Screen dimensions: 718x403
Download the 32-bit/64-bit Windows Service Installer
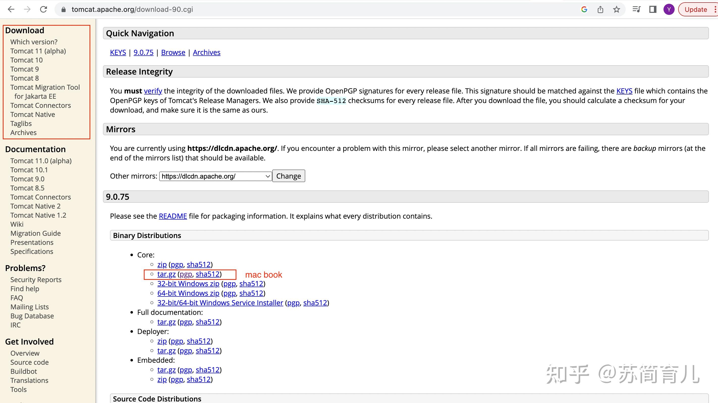click(x=220, y=303)
